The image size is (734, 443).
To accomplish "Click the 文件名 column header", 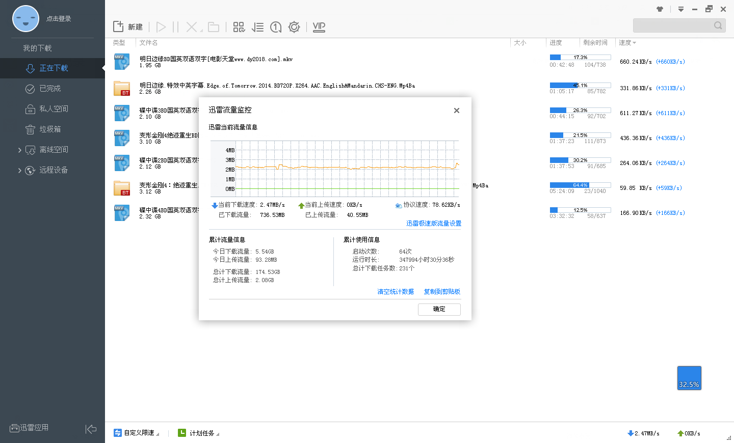I will [x=148, y=43].
